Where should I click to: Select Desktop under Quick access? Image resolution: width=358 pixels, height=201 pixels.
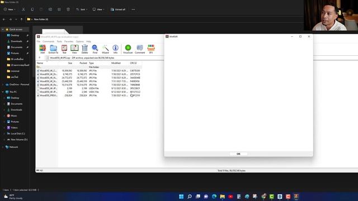[15, 35]
